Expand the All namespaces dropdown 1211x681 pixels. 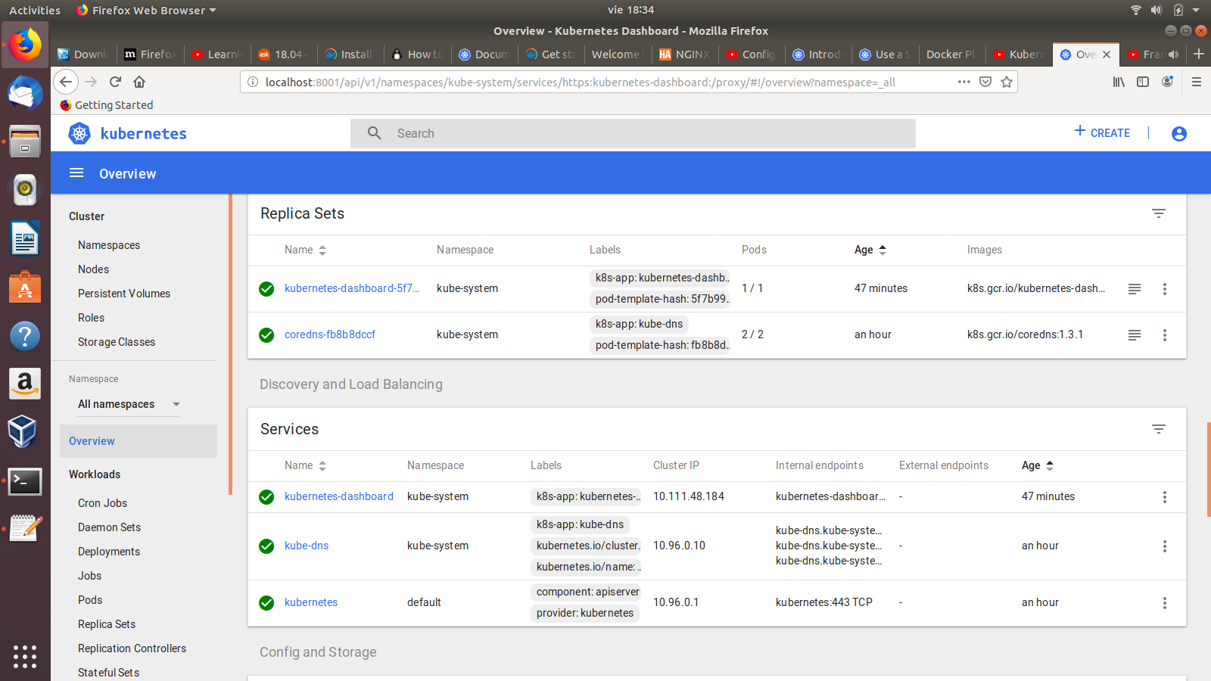(x=129, y=404)
